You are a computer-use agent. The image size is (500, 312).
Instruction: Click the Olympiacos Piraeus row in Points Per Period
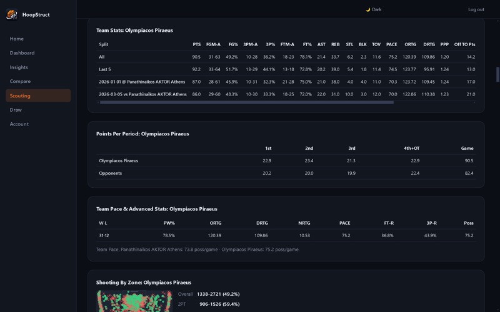click(x=286, y=161)
